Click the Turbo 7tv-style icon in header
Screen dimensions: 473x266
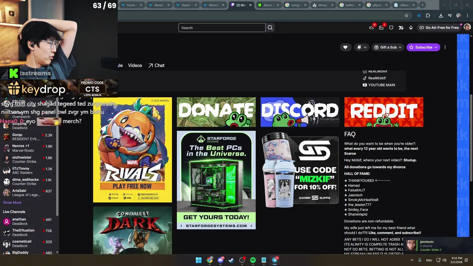[x=401, y=28]
